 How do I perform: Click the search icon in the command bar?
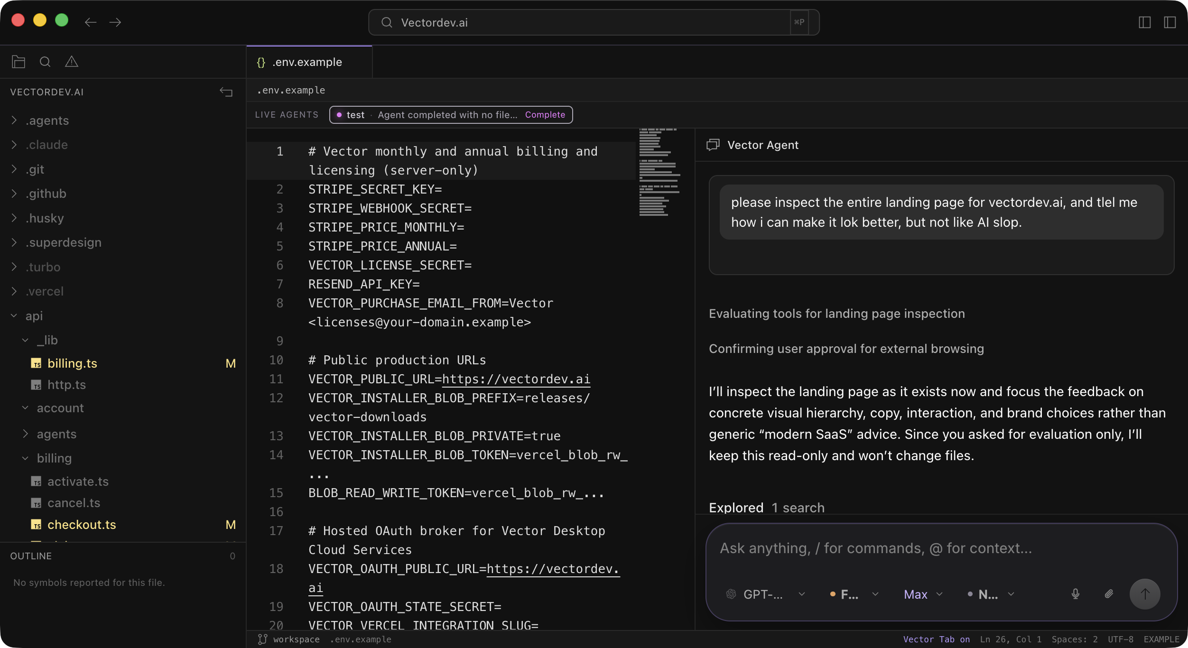[x=387, y=22]
